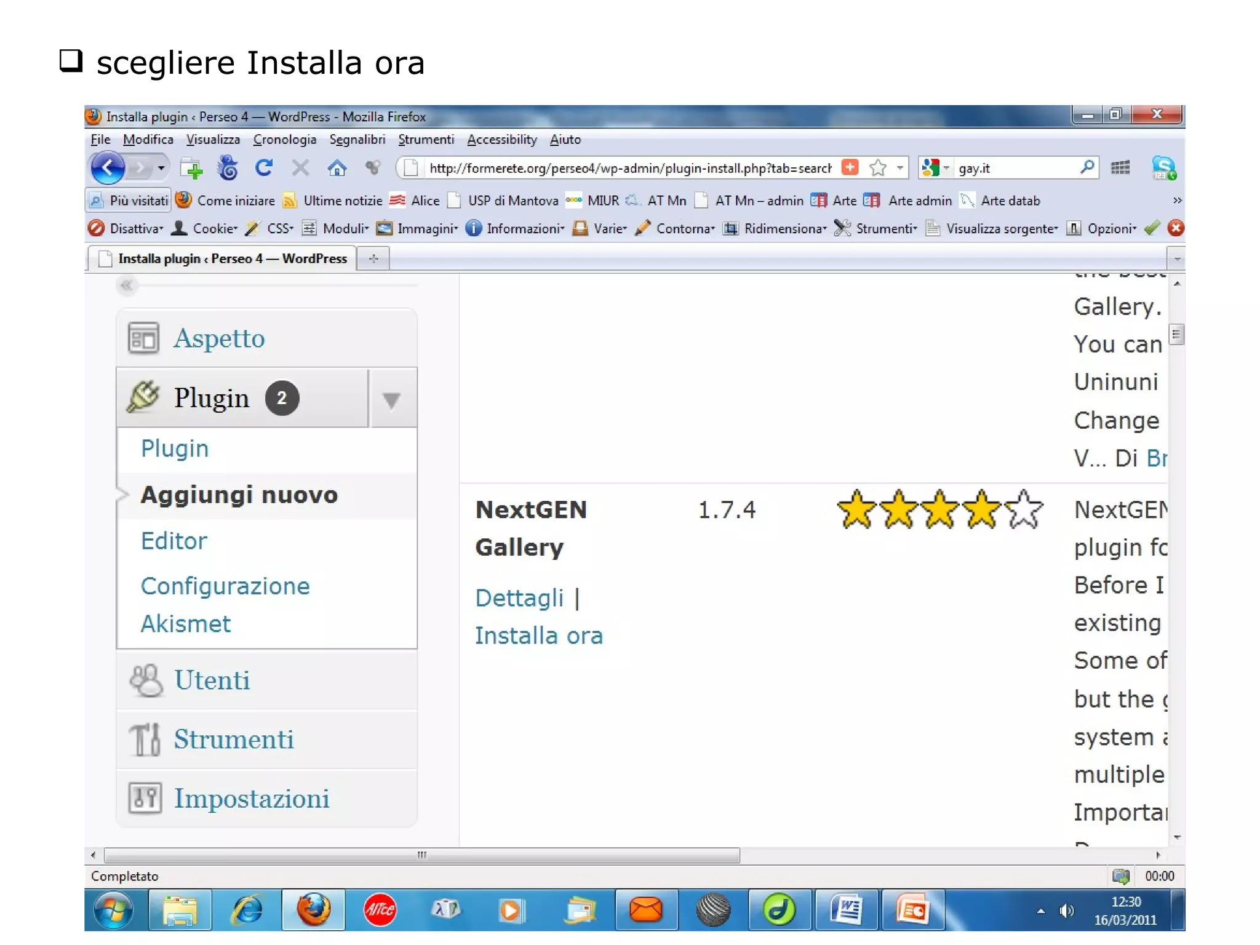This screenshot has height=945, width=1260.
Task: Click the Plugin section header icon
Action: point(143,397)
